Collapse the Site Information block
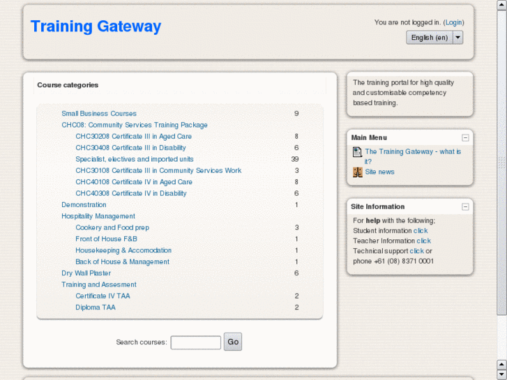This screenshot has height=380, width=507. 465,207
